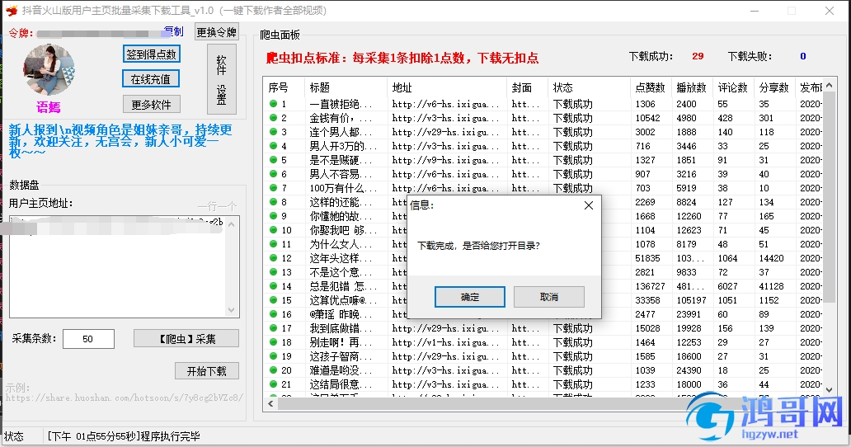The width and height of the screenshot is (851, 447).
Task: Click address box scrollbar down arrow
Action: pyautogui.click(x=232, y=310)
